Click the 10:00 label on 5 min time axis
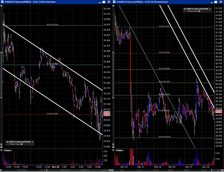The image size is (224, 172). [x=98, y=167]
